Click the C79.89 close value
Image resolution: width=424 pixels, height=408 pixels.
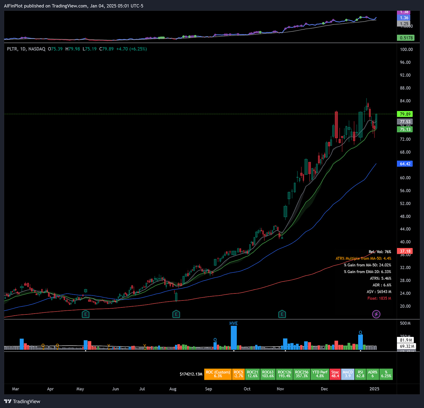tap(106, 49)
